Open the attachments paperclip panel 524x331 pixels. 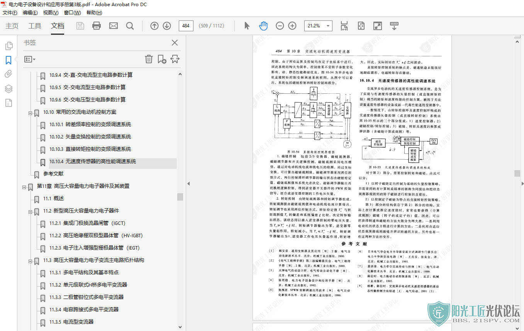click(x=8, y=74)
